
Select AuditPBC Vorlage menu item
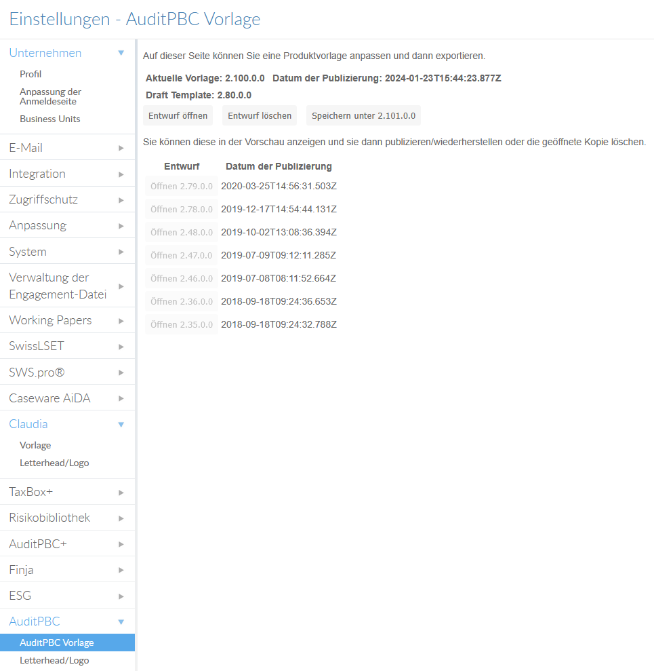click(67, 643)
